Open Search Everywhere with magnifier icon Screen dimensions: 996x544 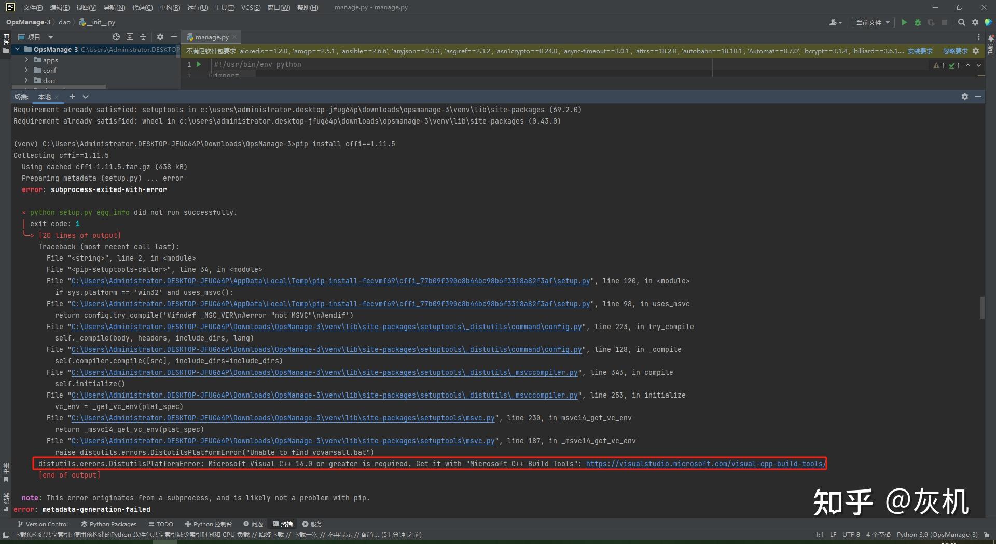[x=961, y=22]
